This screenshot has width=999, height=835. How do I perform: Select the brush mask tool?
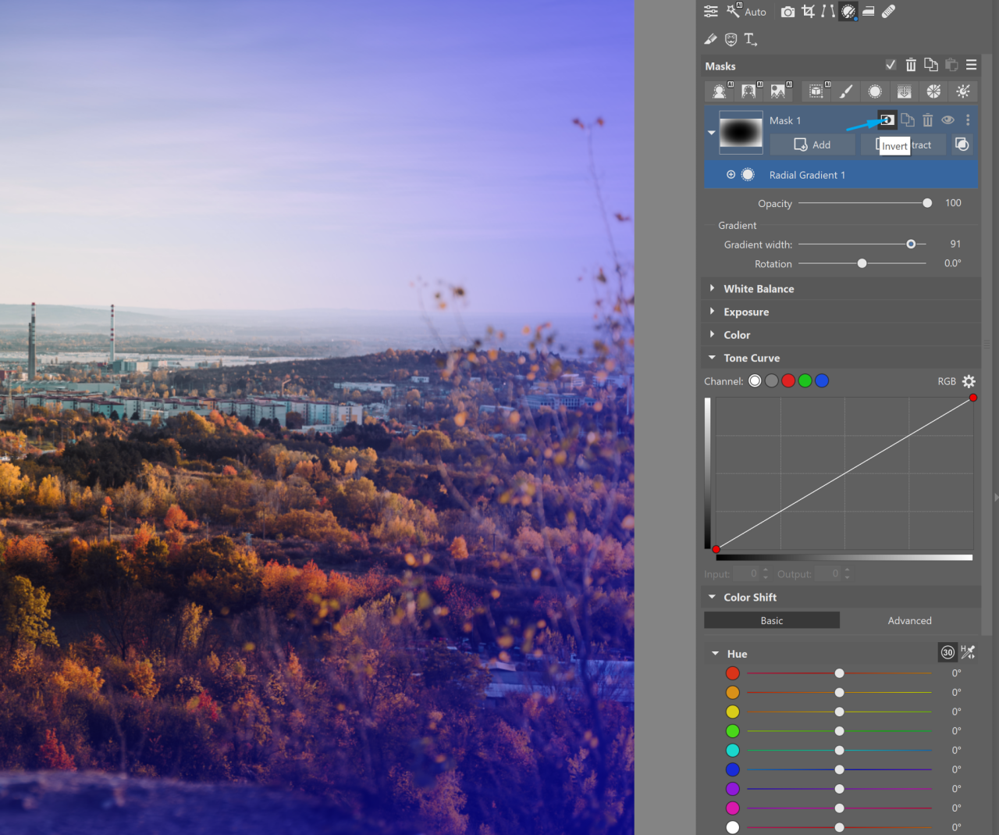(x=846, y=91)
